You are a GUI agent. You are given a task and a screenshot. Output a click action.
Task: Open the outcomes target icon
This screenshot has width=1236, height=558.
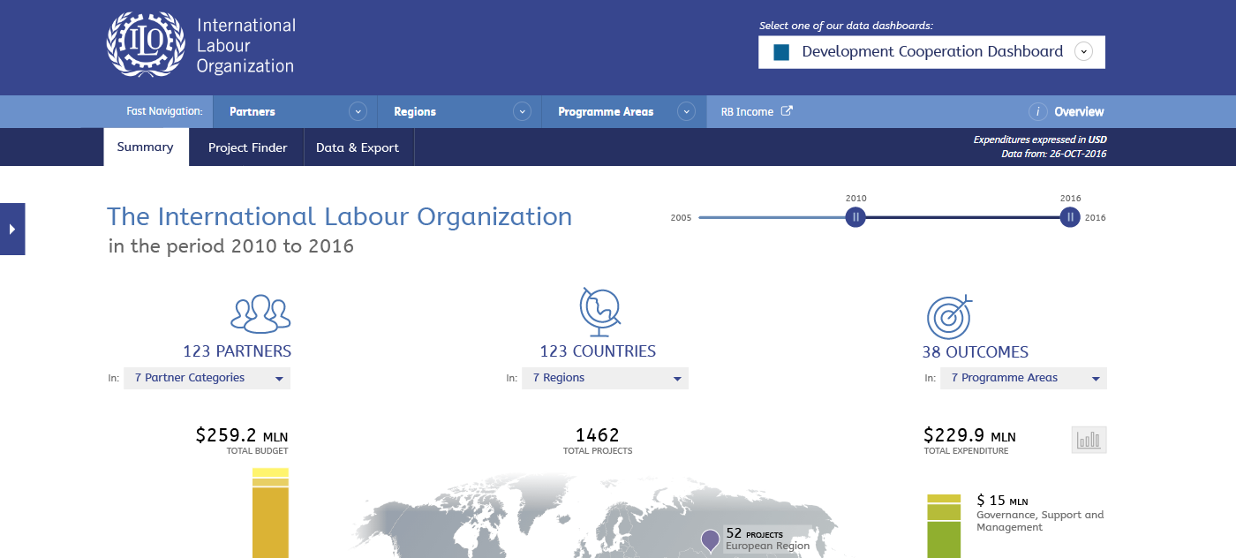click(949, 316)
